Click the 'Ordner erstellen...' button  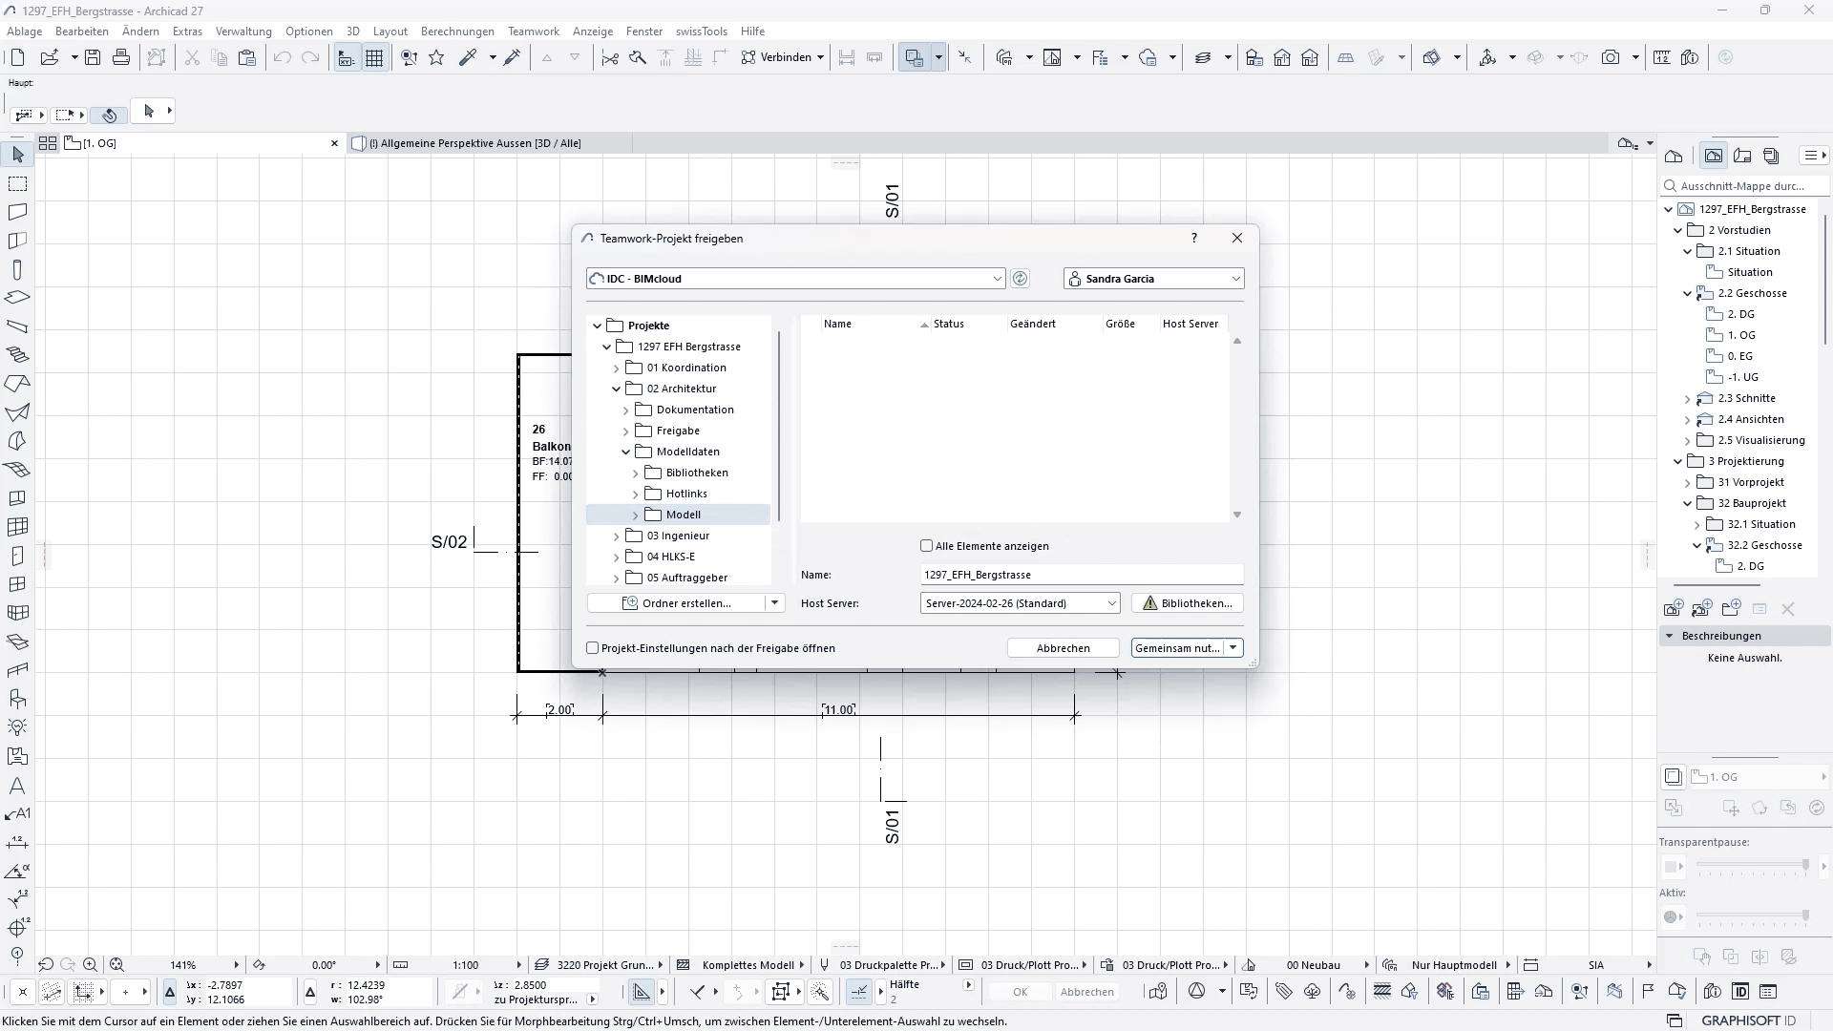pos(676,603)
